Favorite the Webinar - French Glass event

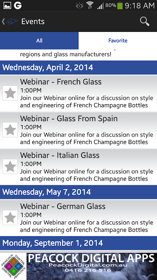pyautogui.click(x=10, y=93)
